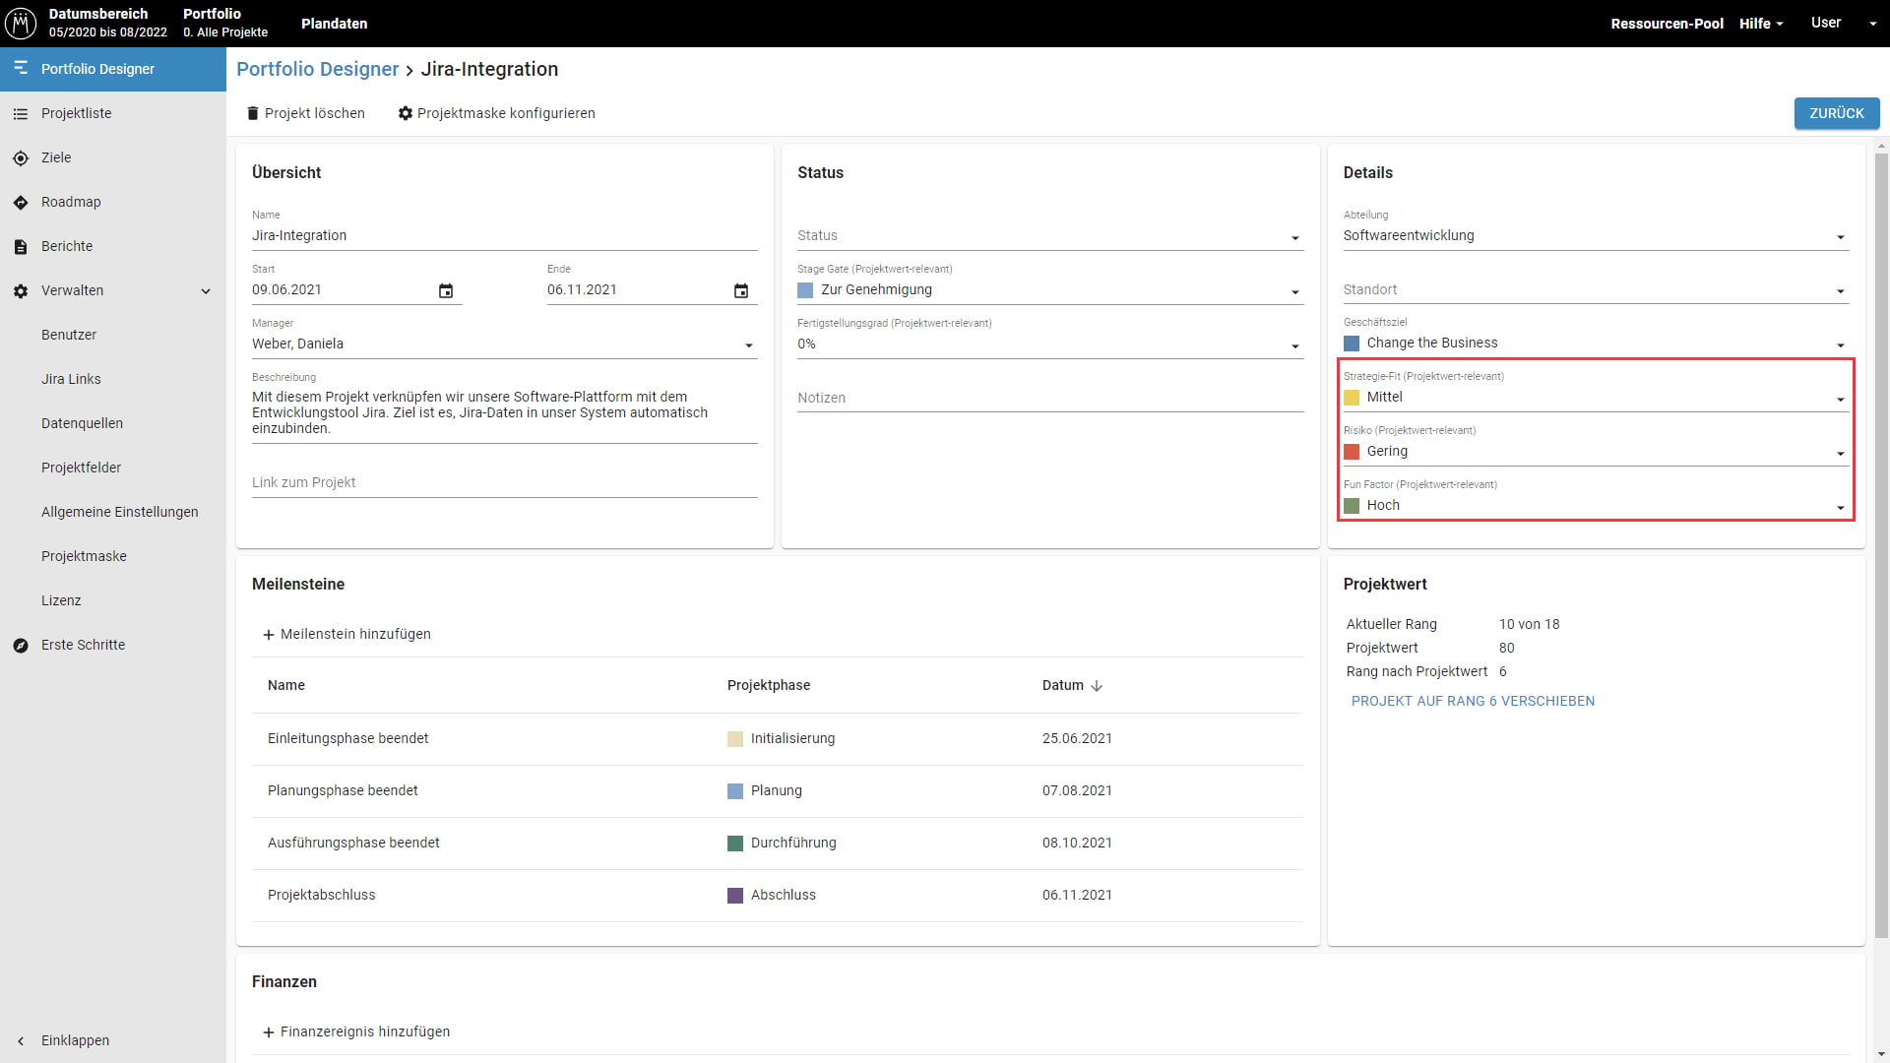This screenshot has height=1063, width=1890.
Task: Open the User menu
Action: coord(1843,23)
